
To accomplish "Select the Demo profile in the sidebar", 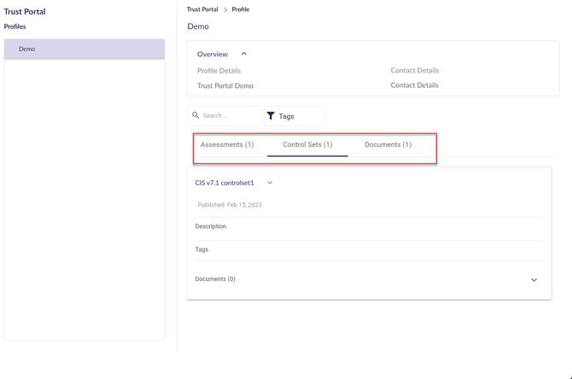I will tap(85, 50).
